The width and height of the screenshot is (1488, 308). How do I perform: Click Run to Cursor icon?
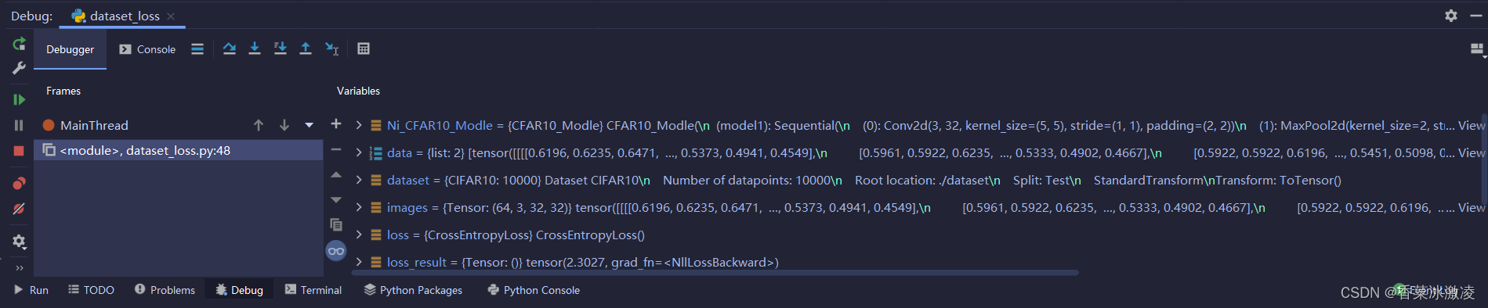(331, 49)
